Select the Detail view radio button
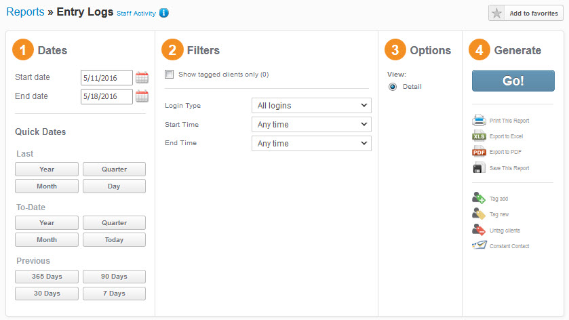This screenshot has width=569, height=320. (393, 87)
